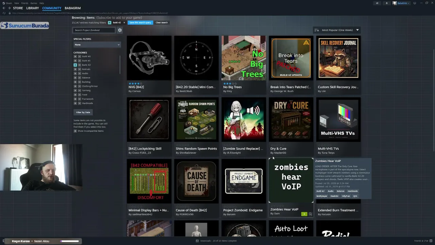
Task: Enable Show incompatible items checkbox
Action: 75,131
